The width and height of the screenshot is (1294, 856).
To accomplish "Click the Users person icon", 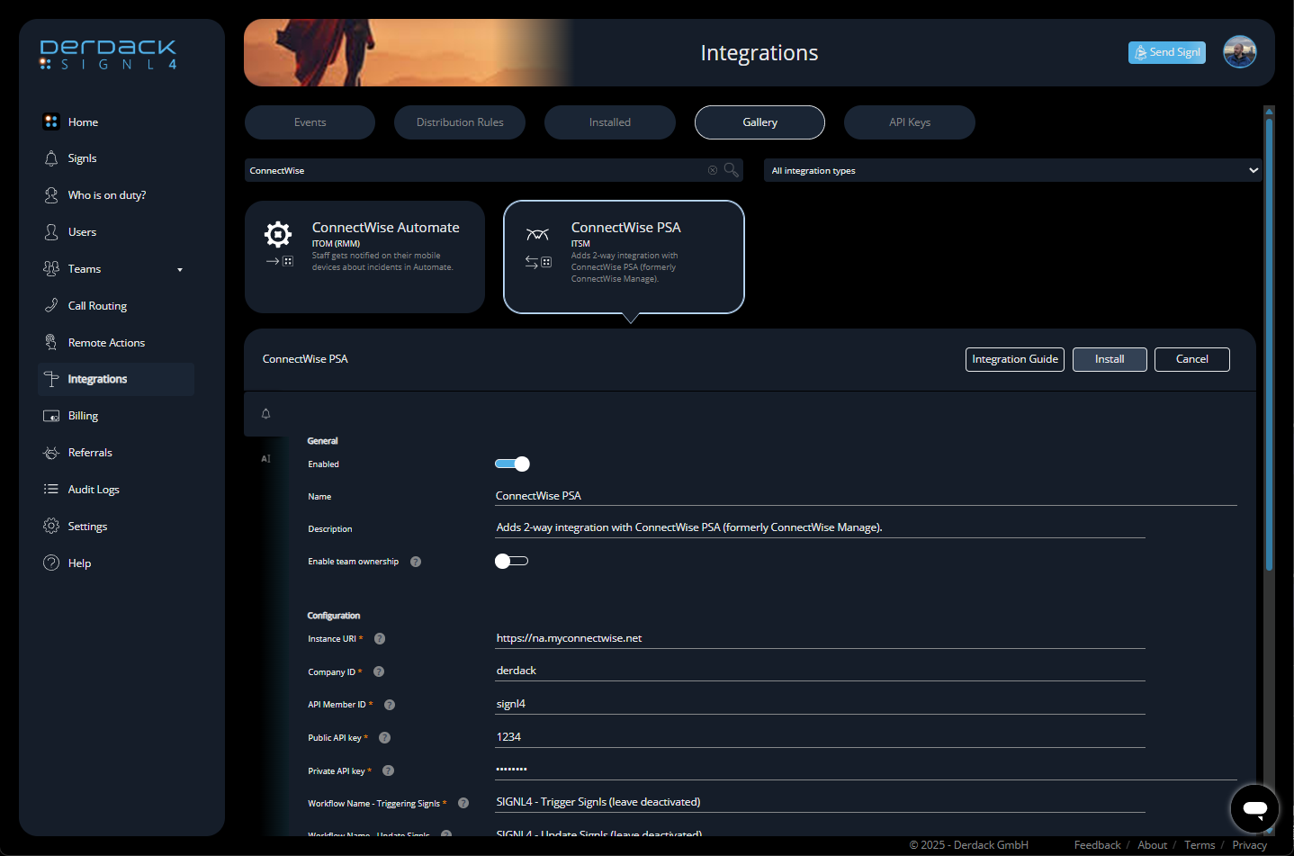I will [51, 232].
